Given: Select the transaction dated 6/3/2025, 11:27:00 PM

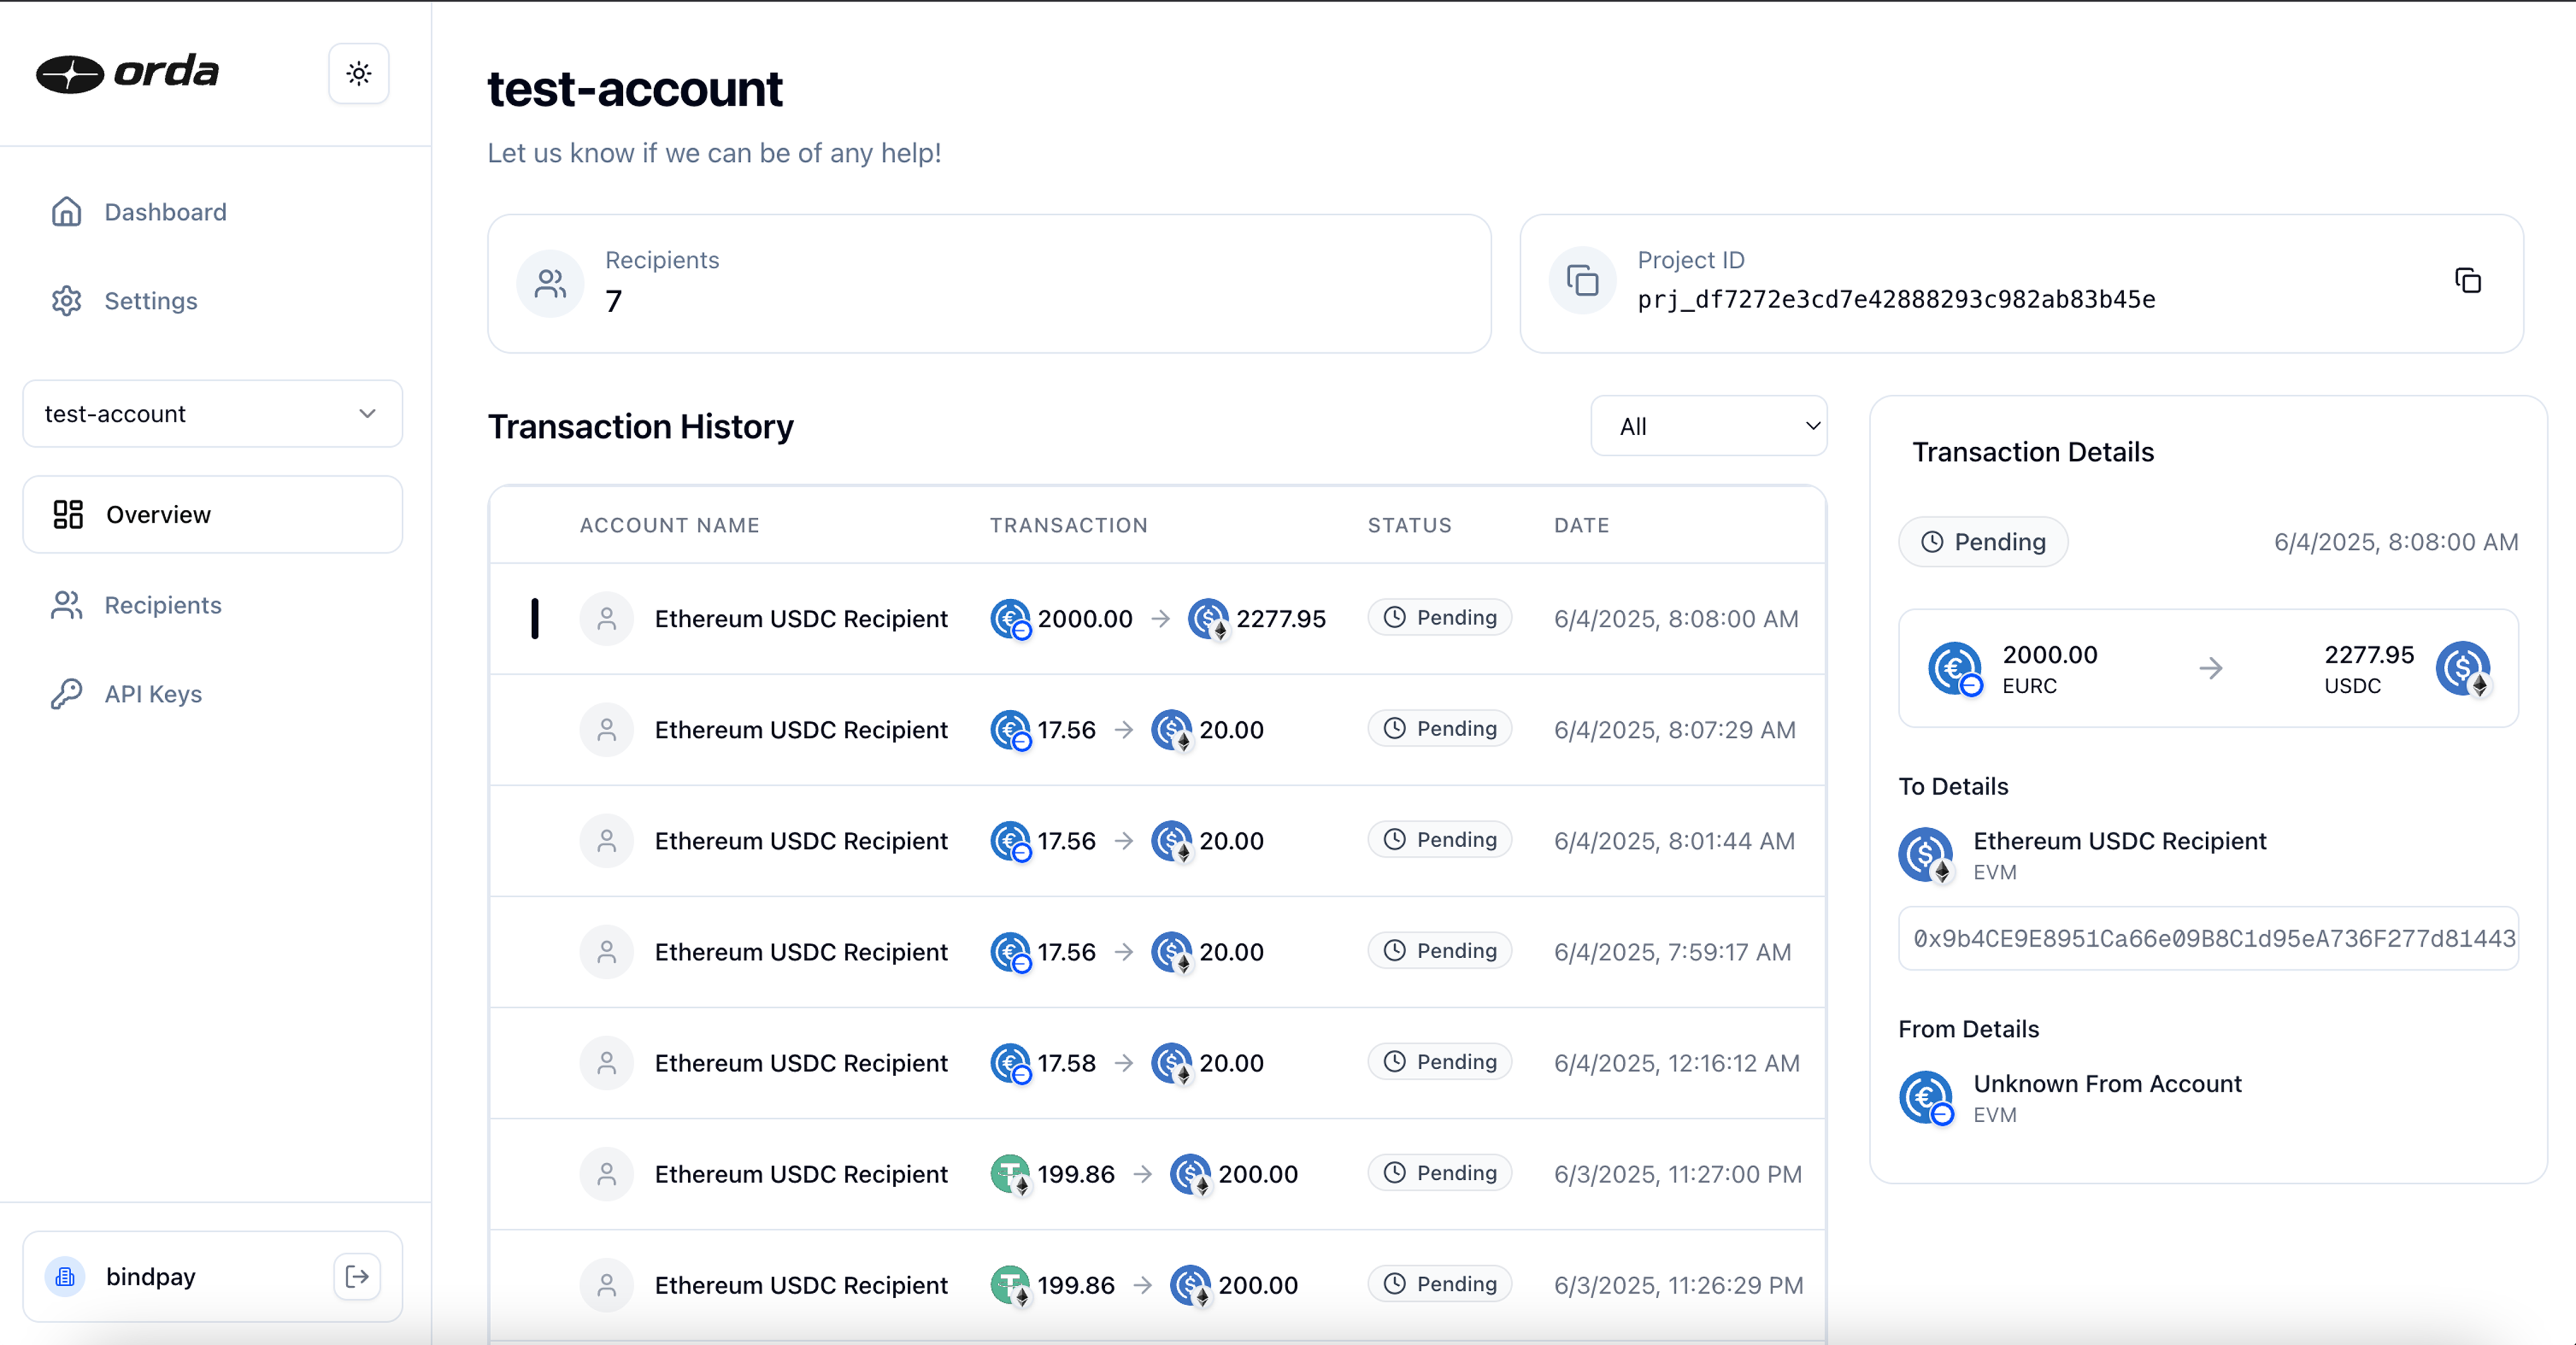Looking at the screenshot, I should coord(1157,1174).
